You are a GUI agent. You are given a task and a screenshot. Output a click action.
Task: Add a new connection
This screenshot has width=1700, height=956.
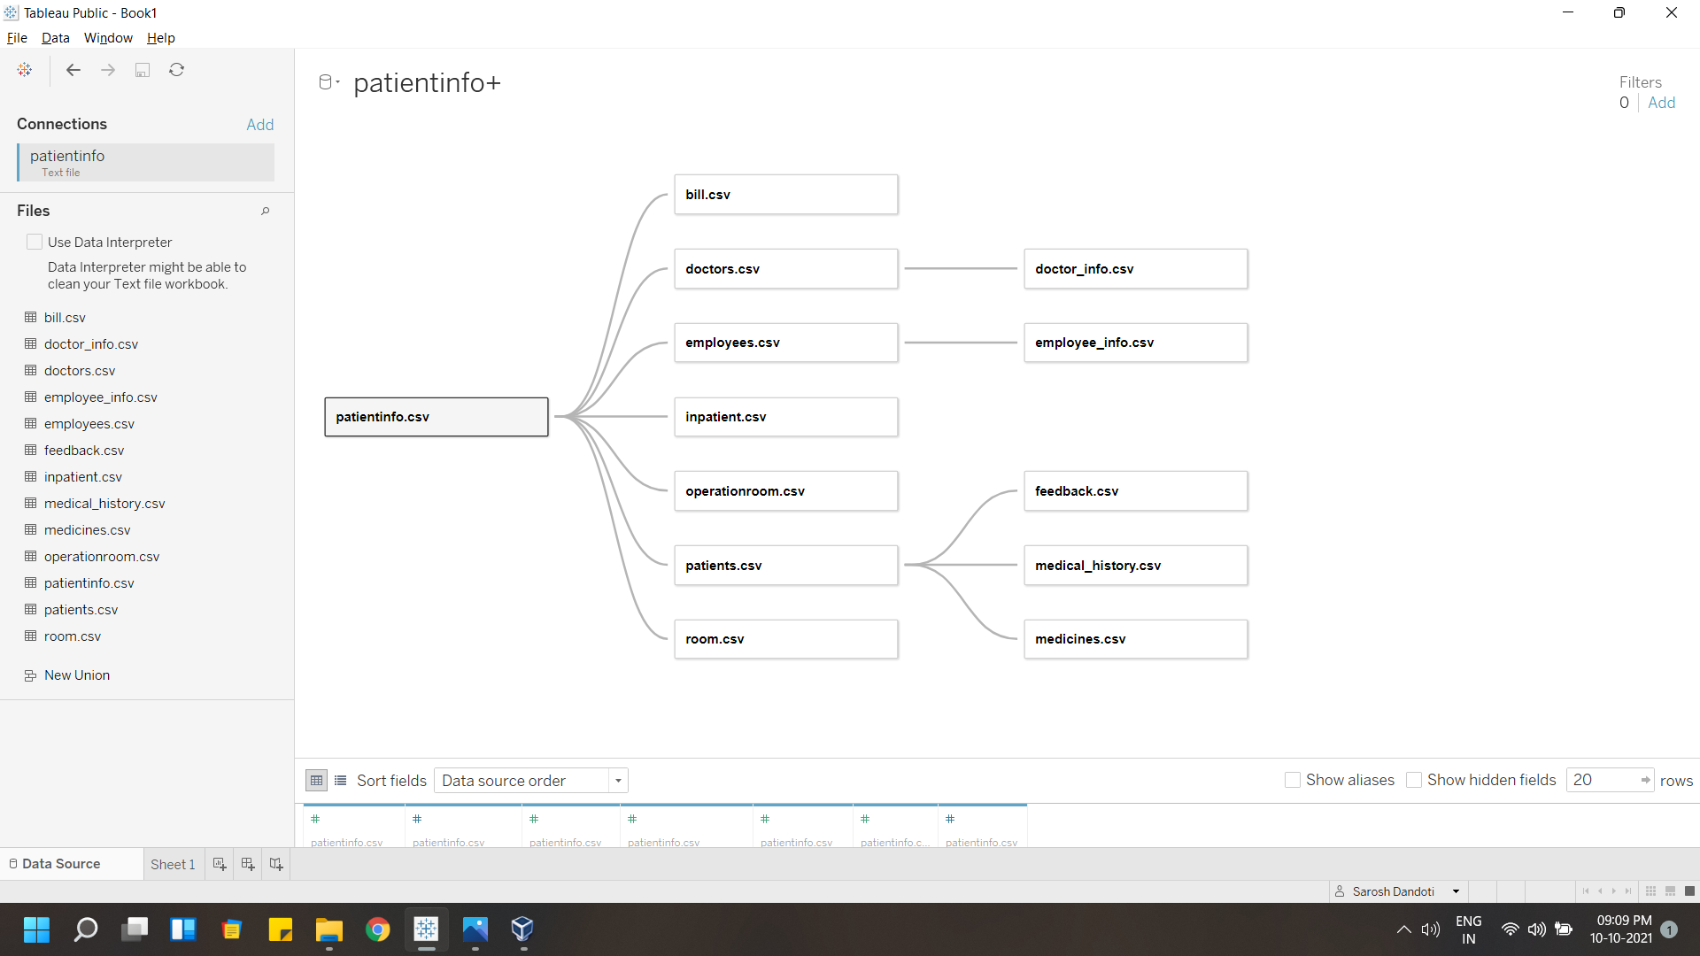[x=260, y=125]
